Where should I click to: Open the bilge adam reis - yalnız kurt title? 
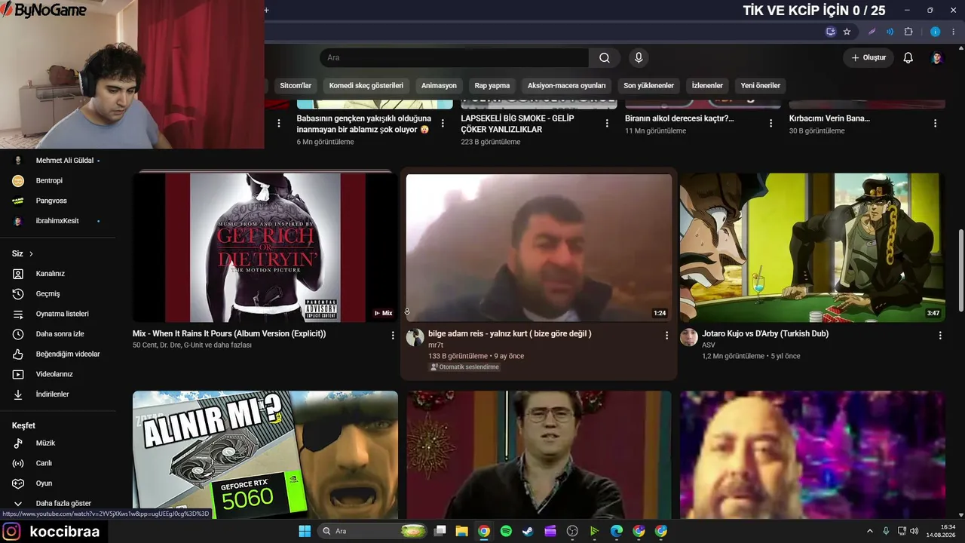tap(510, 333)
